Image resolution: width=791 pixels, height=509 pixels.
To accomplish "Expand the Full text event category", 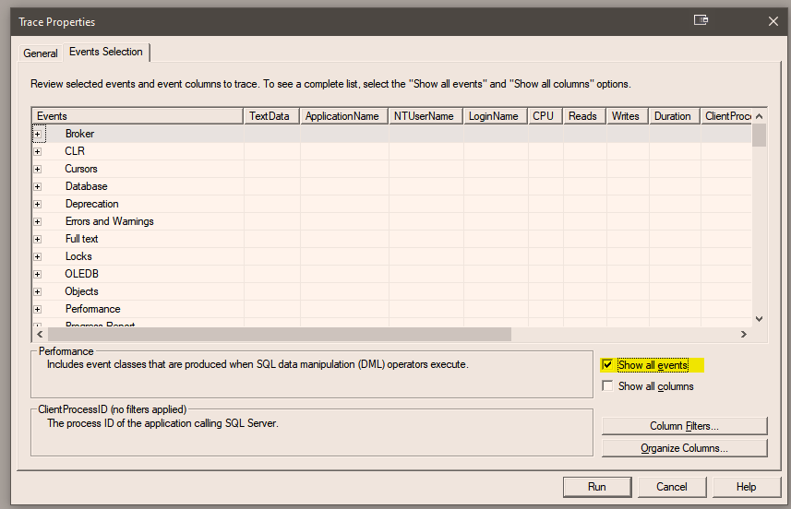I will [x=37, y=240].
